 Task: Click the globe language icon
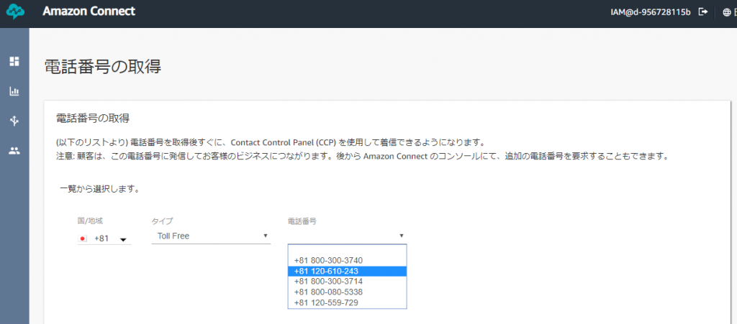[726, 12]
